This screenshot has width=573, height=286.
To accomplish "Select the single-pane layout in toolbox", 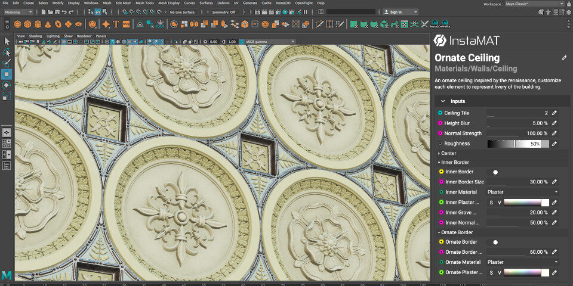I will pos(7,132).
